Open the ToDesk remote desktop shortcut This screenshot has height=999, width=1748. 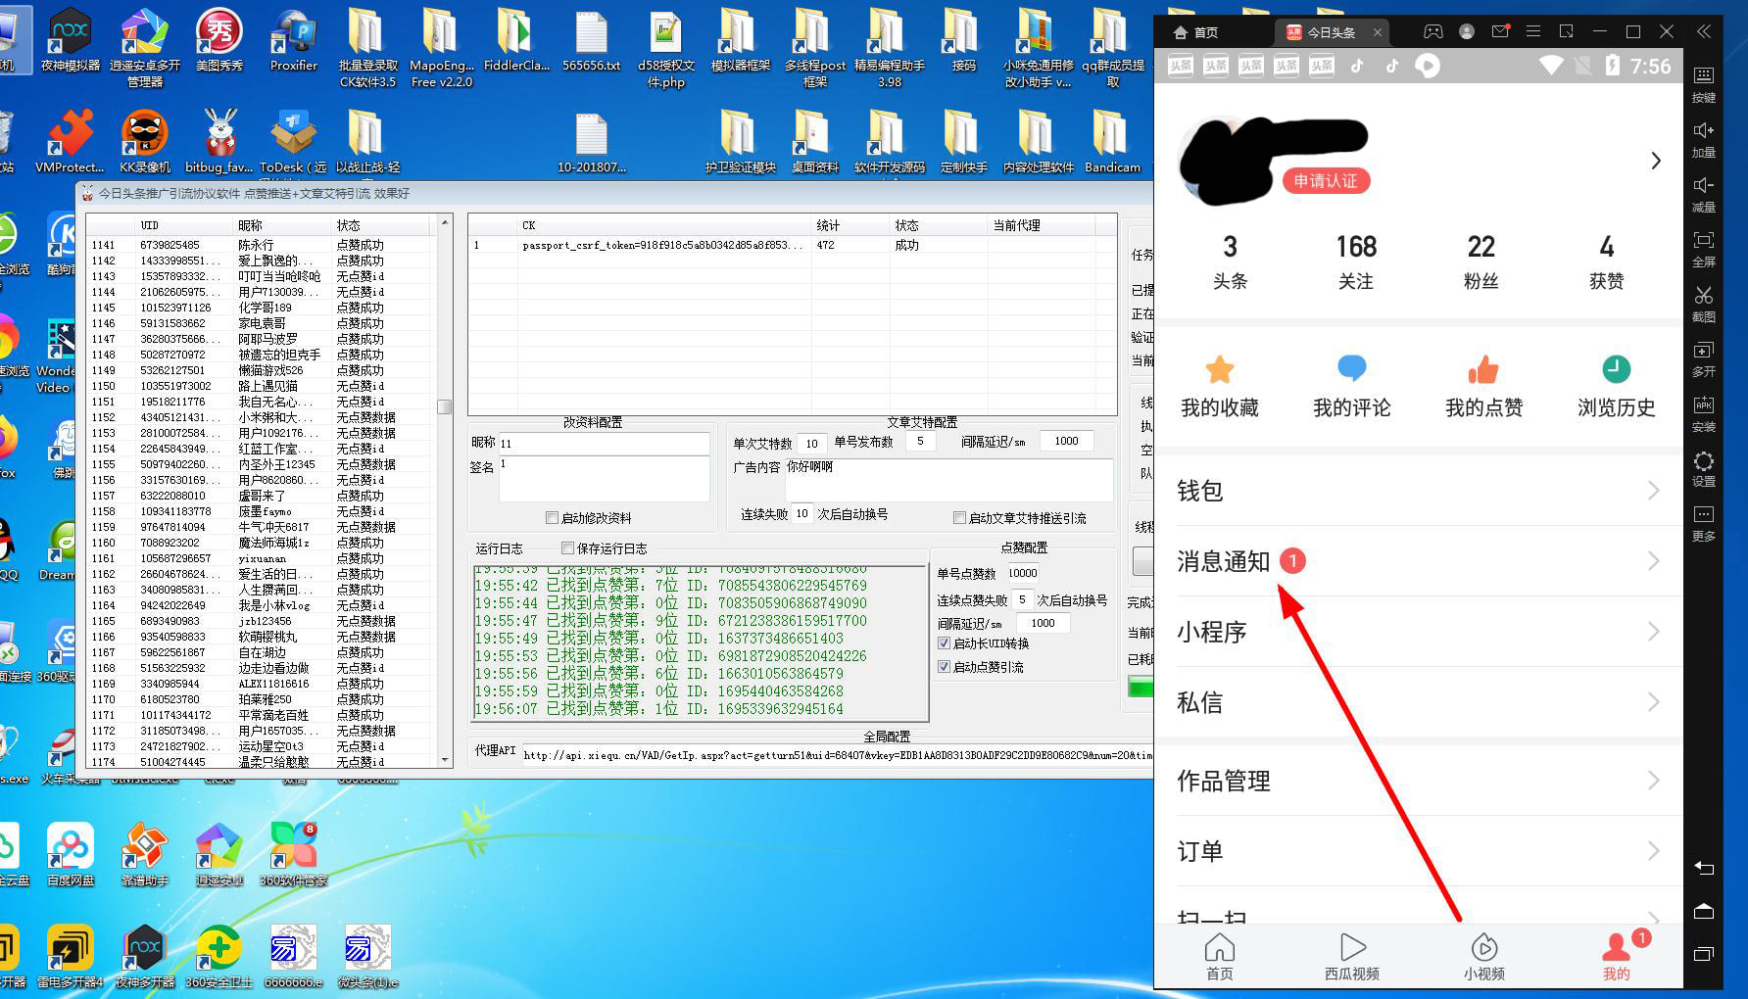click(x=294, y=141)
